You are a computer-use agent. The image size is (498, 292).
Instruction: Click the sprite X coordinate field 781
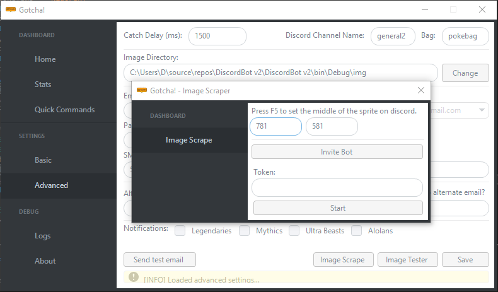(275, 126)
